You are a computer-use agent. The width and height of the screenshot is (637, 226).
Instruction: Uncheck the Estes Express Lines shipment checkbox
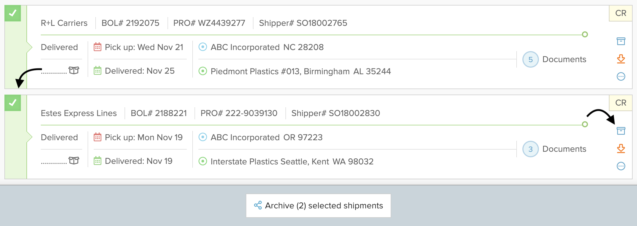pos(13,103)
